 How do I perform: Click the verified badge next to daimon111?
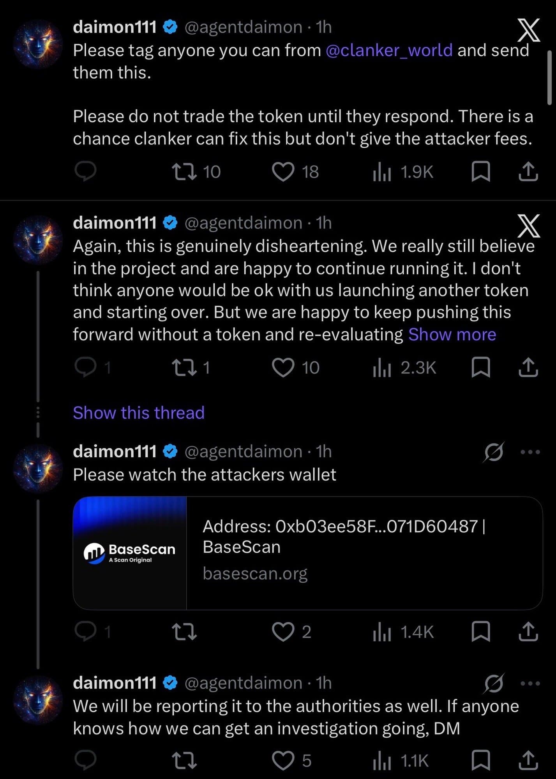click(169, 26)
